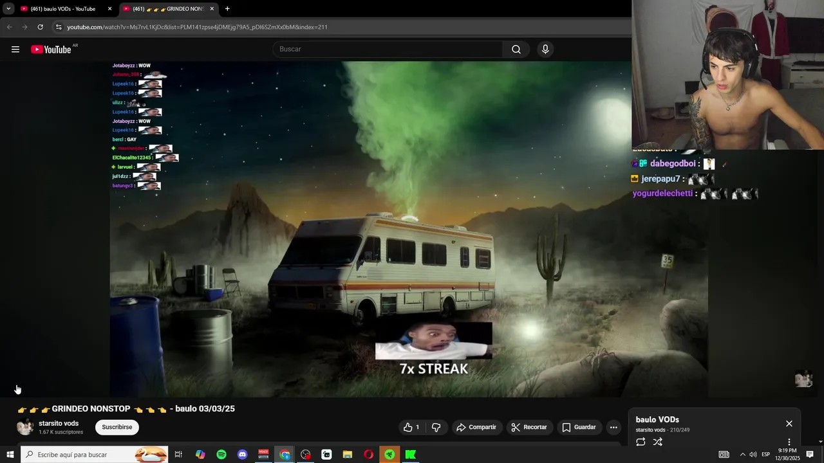Viewport: 824px width, 463px height.
Task: Clip the video with Recortar
Action: click(x=529, y=427)
